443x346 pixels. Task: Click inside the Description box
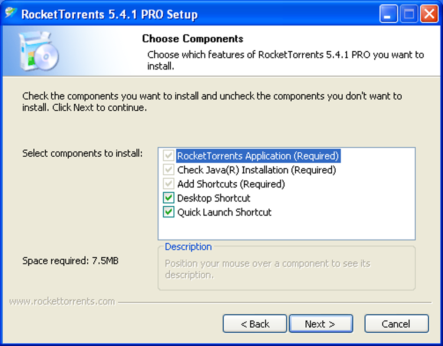pyautogui.click(x=287, y=269)
